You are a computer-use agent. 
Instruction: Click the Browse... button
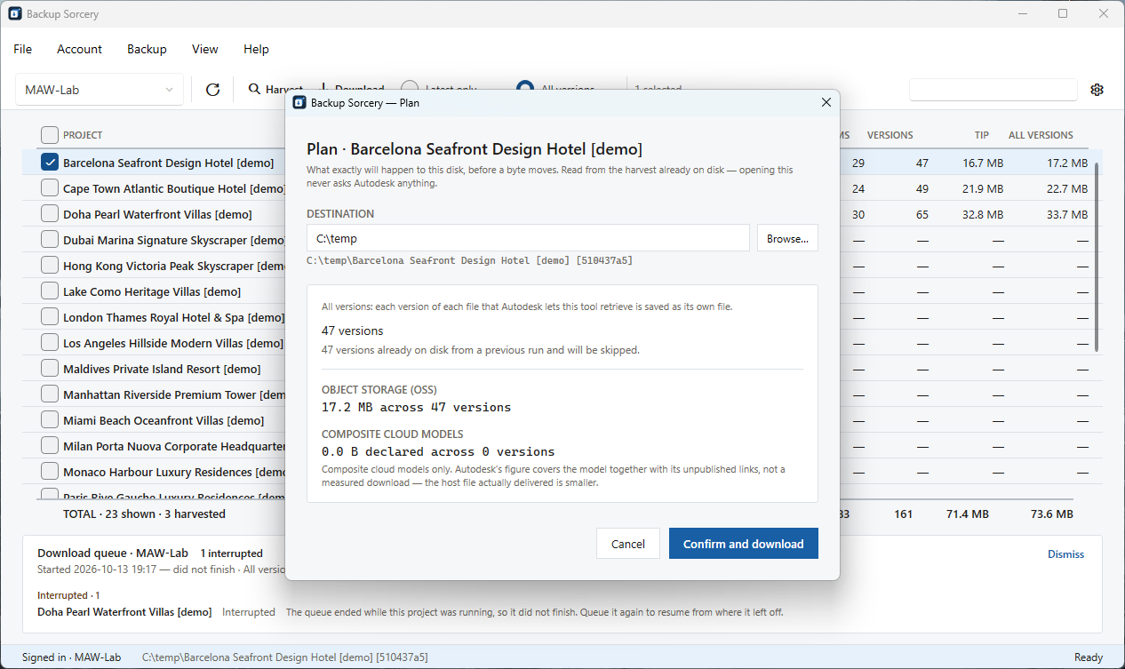787,238
